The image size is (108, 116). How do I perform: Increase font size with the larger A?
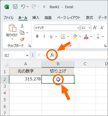pos(95,28)
